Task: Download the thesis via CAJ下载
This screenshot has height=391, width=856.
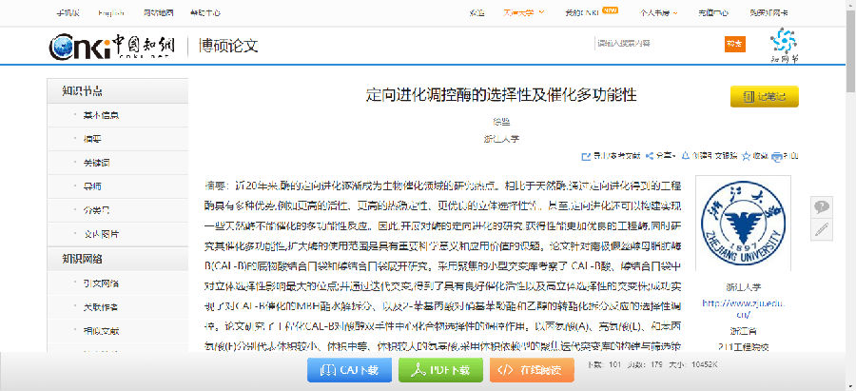Action: [x=349, y=370]
